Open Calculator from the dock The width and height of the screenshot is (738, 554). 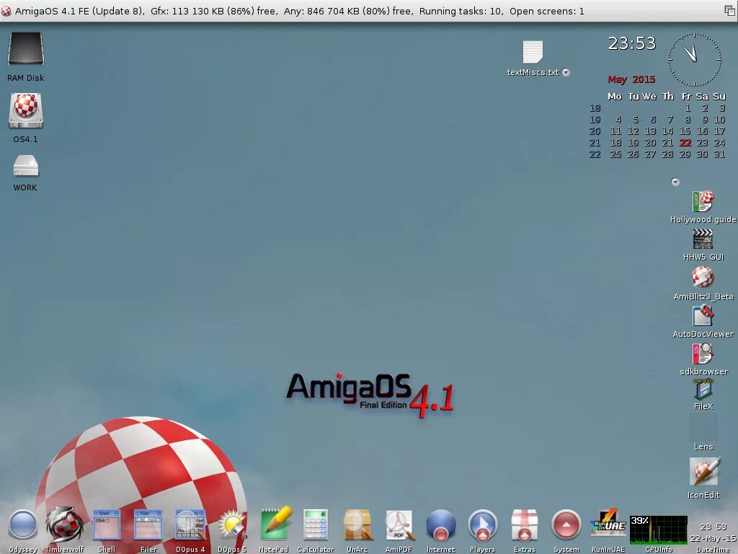click(x=316, y=525)
